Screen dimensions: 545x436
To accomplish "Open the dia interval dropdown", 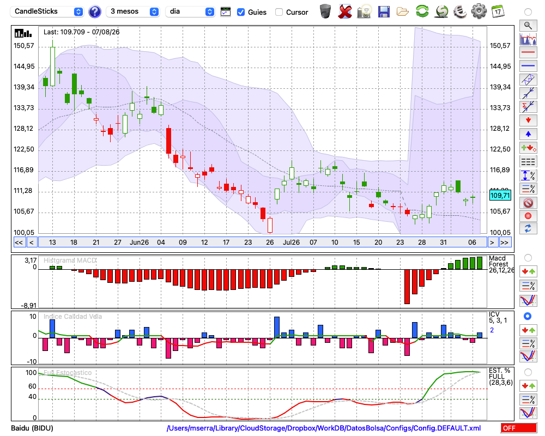I will pyautogui.click(x=190, y=11).
